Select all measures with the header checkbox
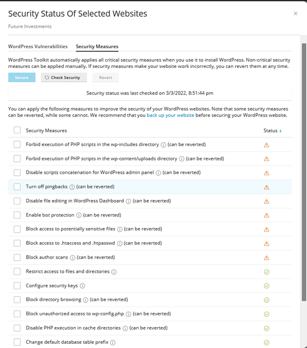Viewport: 307px width, 348px height. 17,130
